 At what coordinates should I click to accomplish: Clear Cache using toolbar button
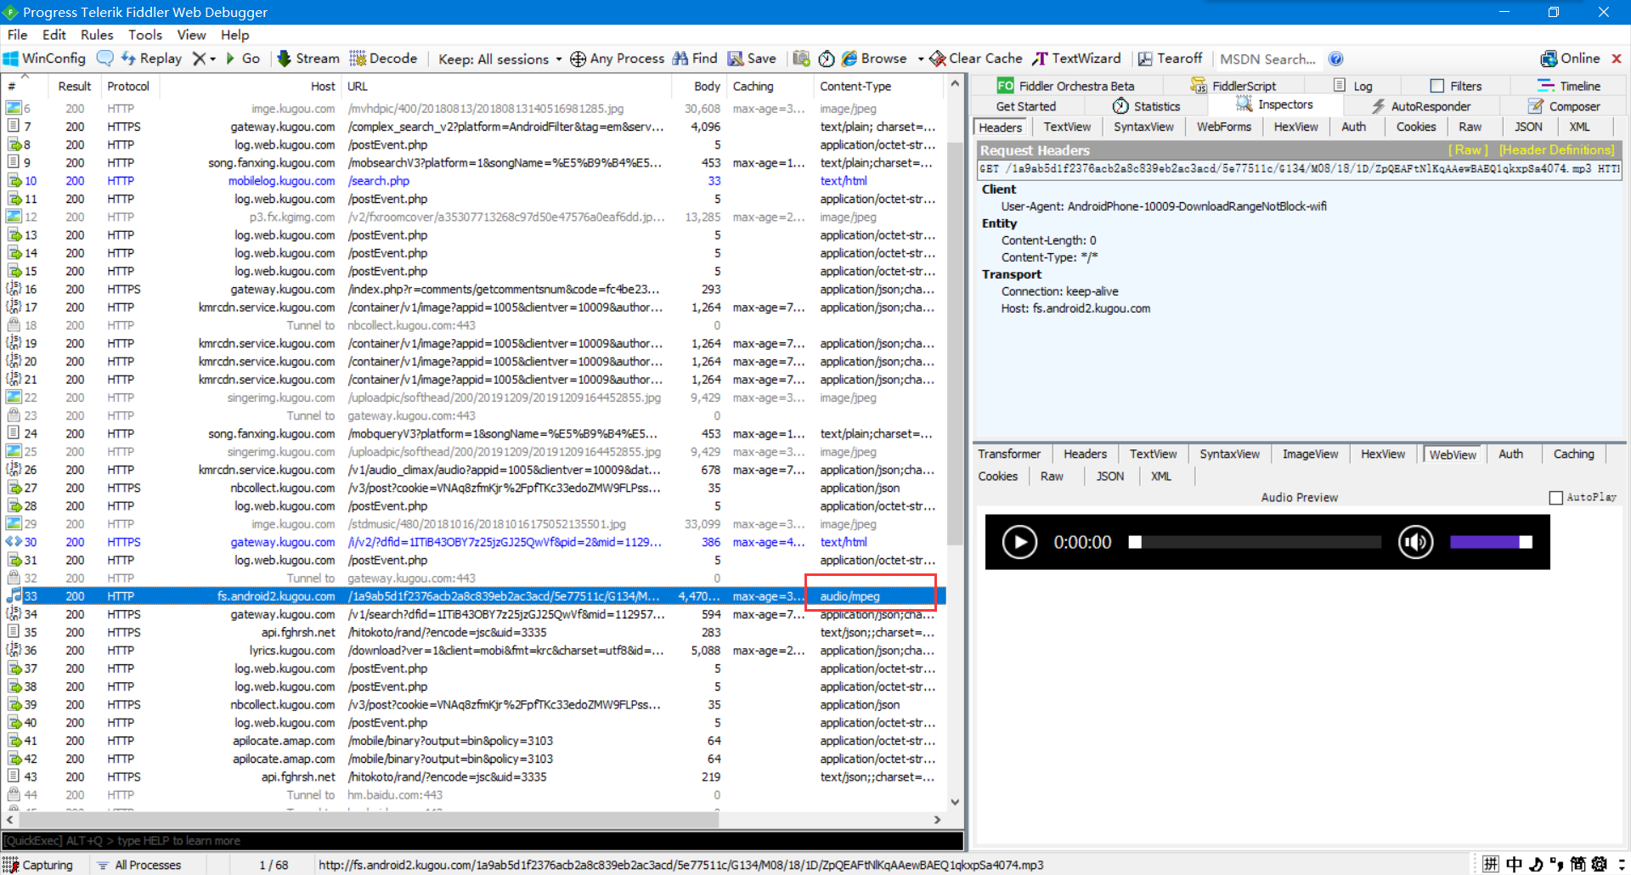tap(976, 59)
